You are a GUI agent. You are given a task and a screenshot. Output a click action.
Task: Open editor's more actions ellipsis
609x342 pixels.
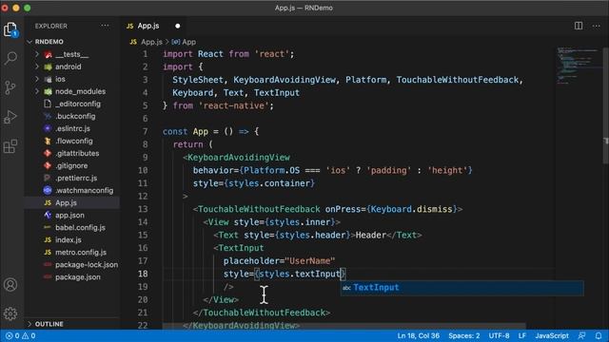(597, 26)
